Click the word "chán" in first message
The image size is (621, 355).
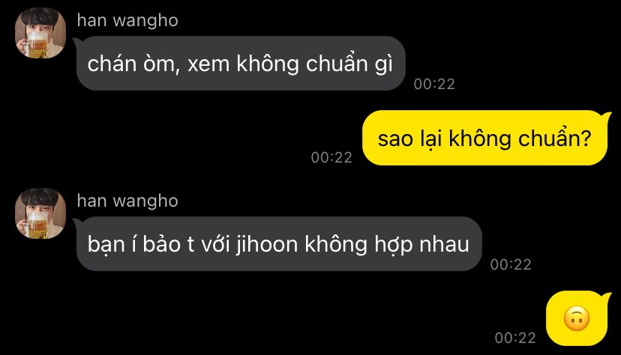pyautogui.click(x=112, y=64)
